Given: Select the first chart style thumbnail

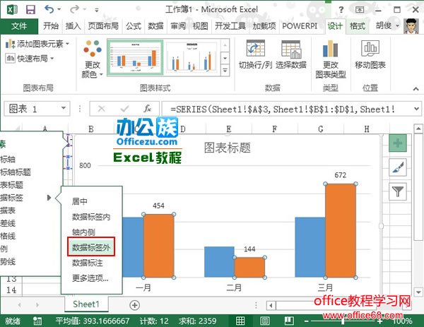Looking at the screenshot, I should click(x=135, y=57).
